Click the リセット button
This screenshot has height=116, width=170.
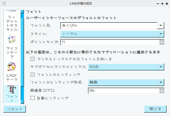[x=15, y=109]
